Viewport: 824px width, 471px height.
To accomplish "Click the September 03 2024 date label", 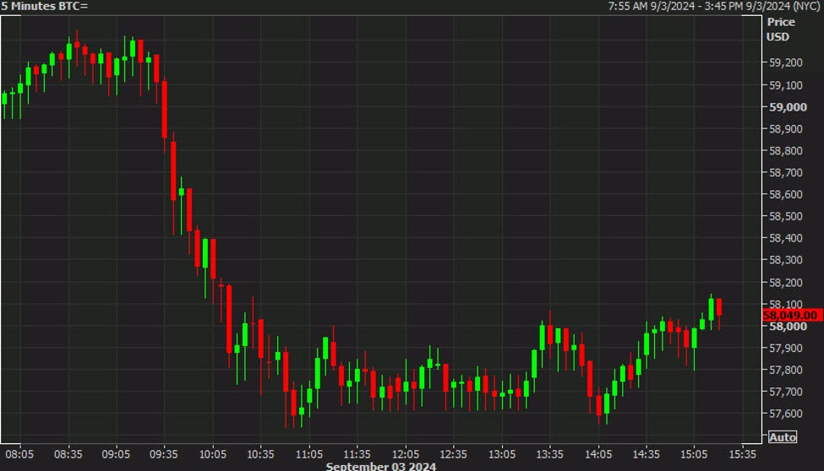I will pos(382,466).
